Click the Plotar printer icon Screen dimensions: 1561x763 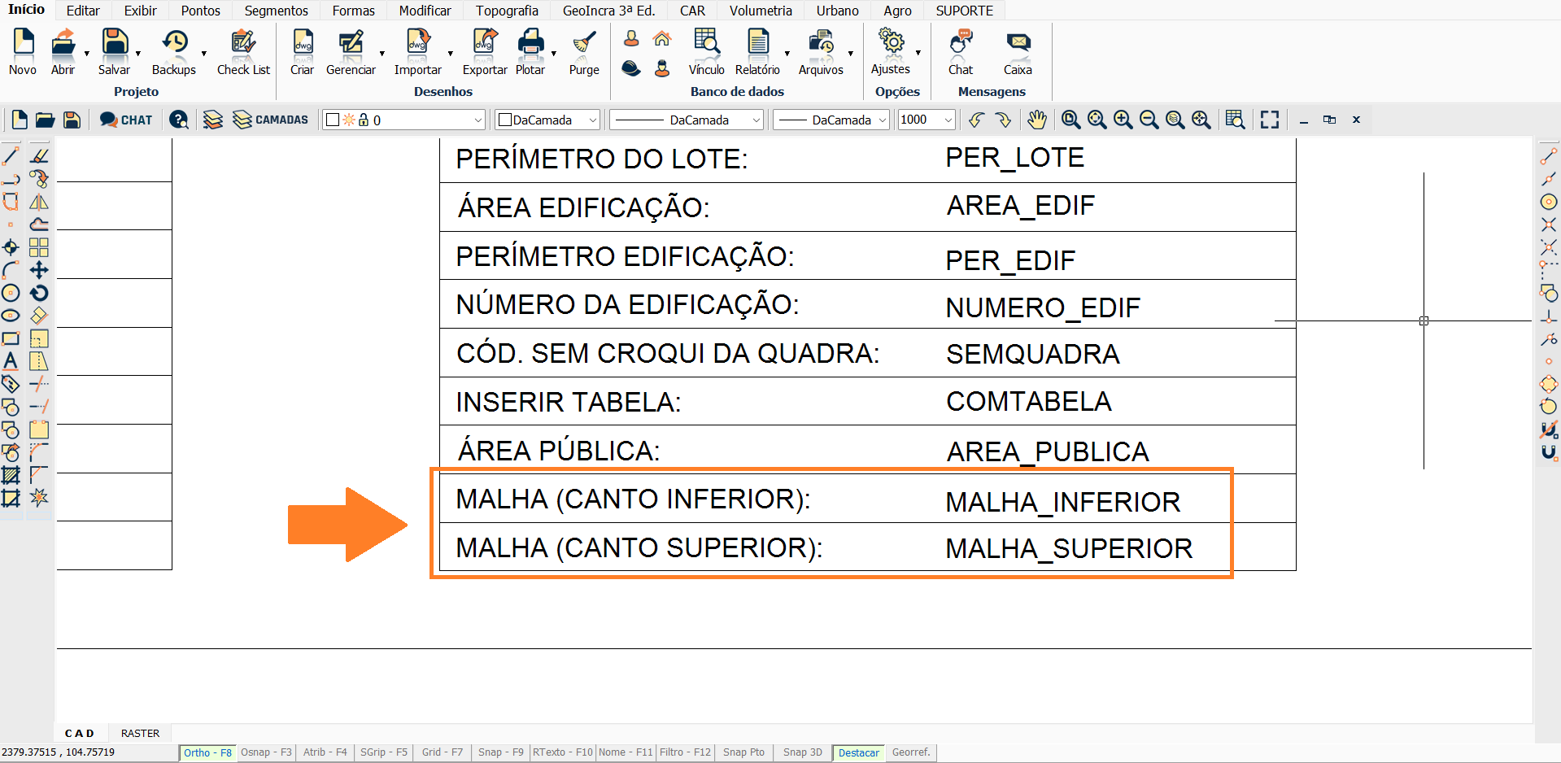coord(530,52)
